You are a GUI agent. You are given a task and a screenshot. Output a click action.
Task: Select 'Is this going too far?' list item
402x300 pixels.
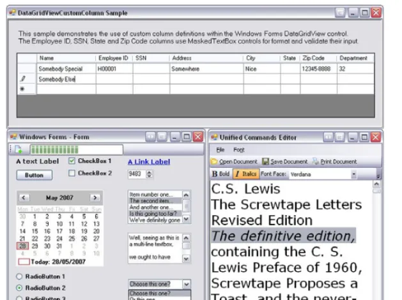pos(155,214)
